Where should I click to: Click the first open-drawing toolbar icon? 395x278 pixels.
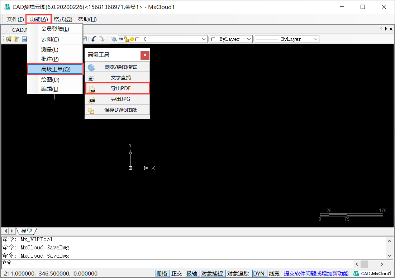[9, 39]
